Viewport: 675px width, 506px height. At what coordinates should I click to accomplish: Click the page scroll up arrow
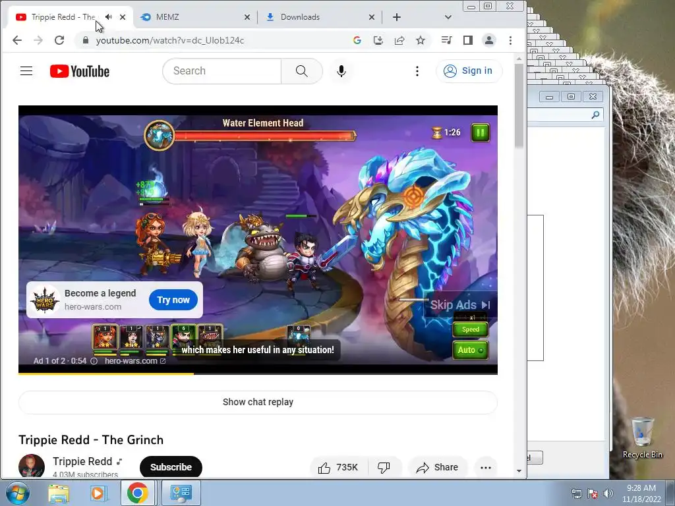tap(519, 59)
